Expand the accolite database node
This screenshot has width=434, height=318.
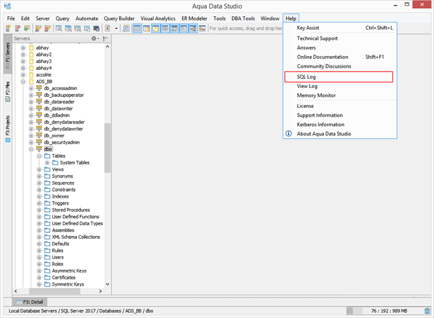[23, 75]
